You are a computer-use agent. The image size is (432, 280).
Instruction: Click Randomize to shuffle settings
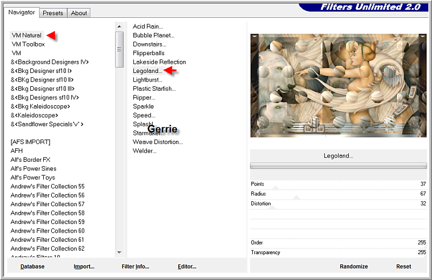pos(354,267)
